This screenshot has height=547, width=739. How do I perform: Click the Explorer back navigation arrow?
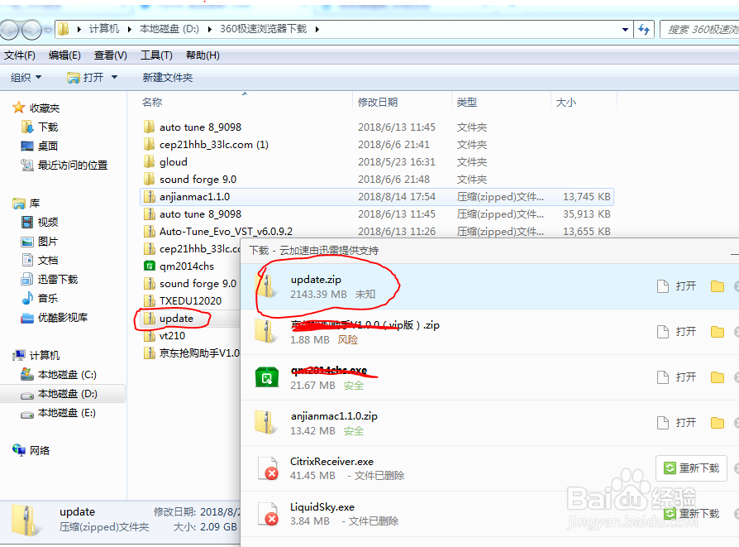point(9,31)
